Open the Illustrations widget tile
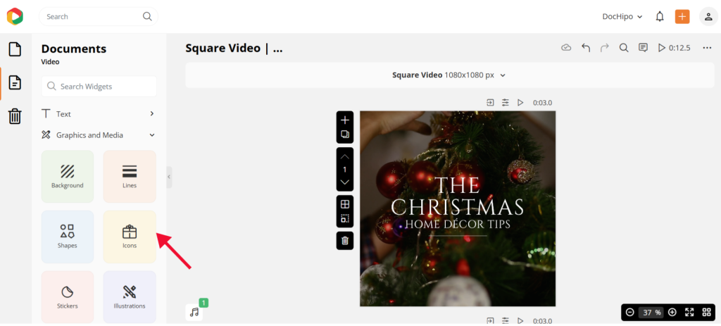The width and height of the screenshot is (721, 326). pos(130,296)
